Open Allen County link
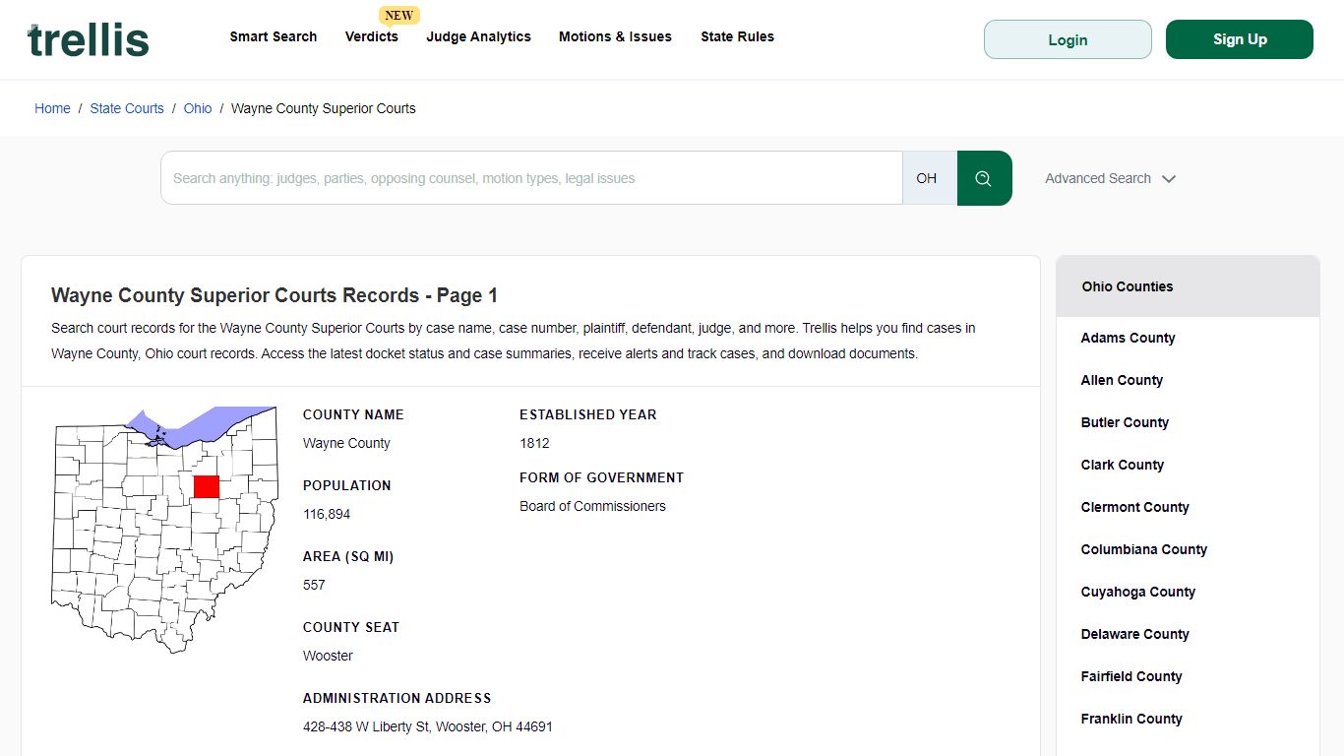This screenshot has height=756, width=1344. tap(1122, 380)
